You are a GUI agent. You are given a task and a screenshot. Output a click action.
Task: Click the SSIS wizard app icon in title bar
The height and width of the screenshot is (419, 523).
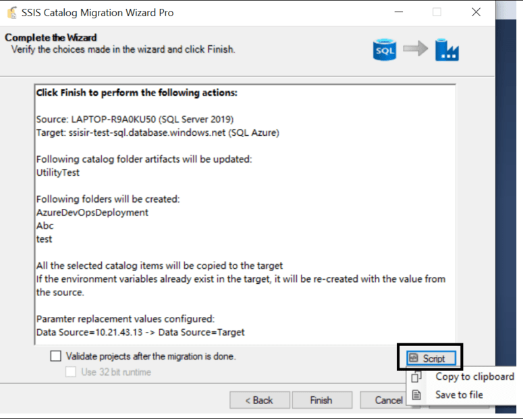(12, 13)
